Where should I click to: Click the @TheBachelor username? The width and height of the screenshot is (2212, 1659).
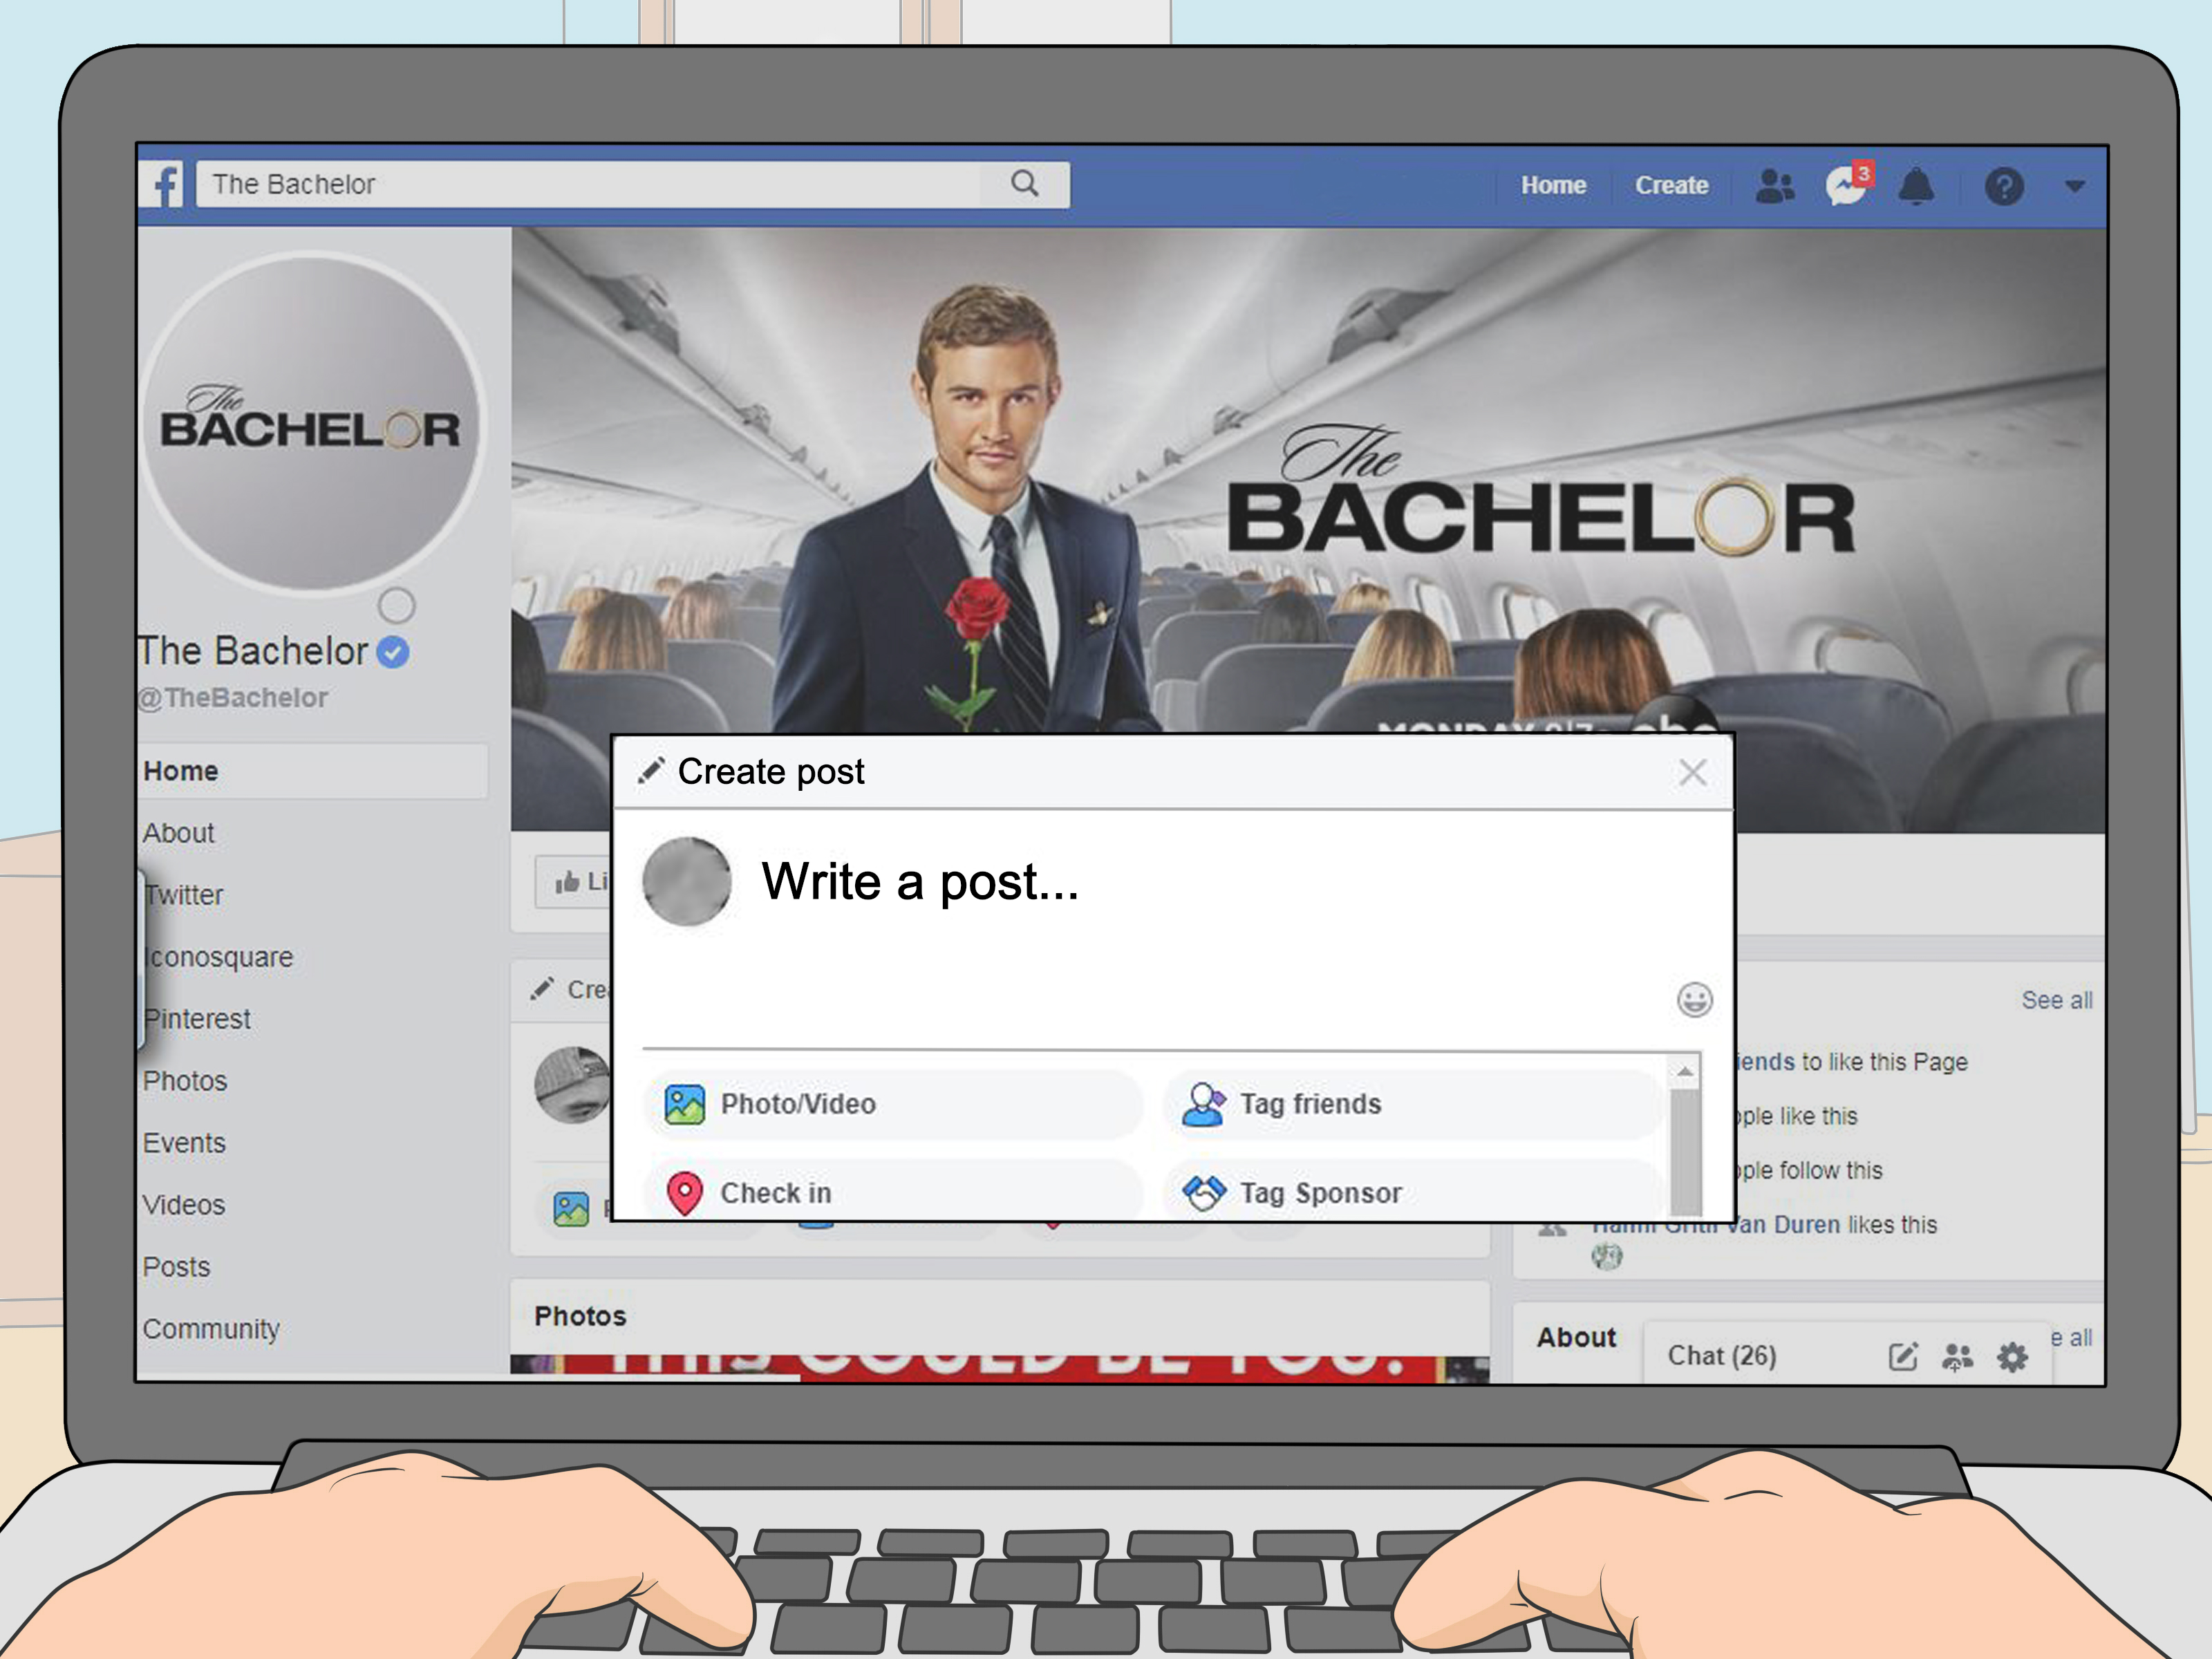233,698
